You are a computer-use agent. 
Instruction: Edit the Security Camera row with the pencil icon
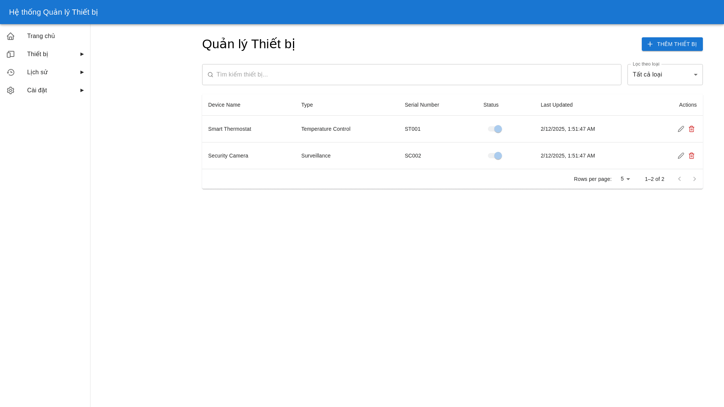[x=681, y=156]
